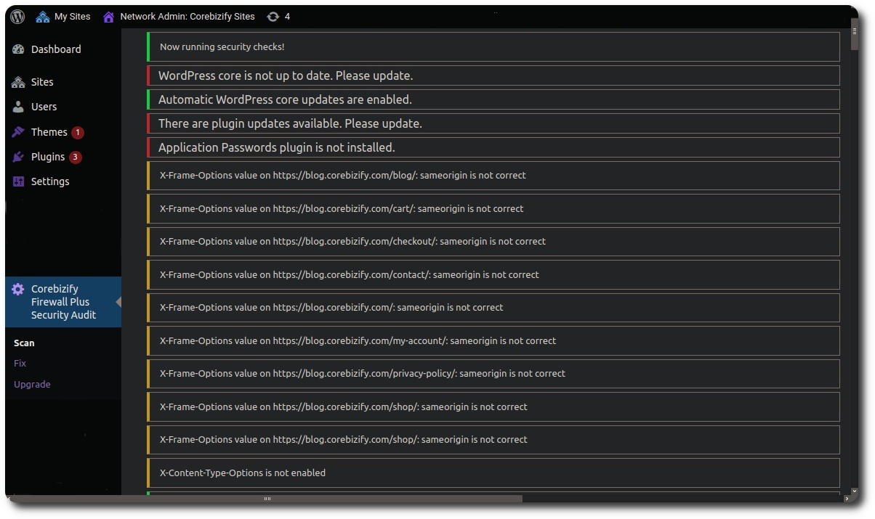Click the Dashboard gauge icon
The width and height of the screenshot is (875, 519).
[19, 49]
